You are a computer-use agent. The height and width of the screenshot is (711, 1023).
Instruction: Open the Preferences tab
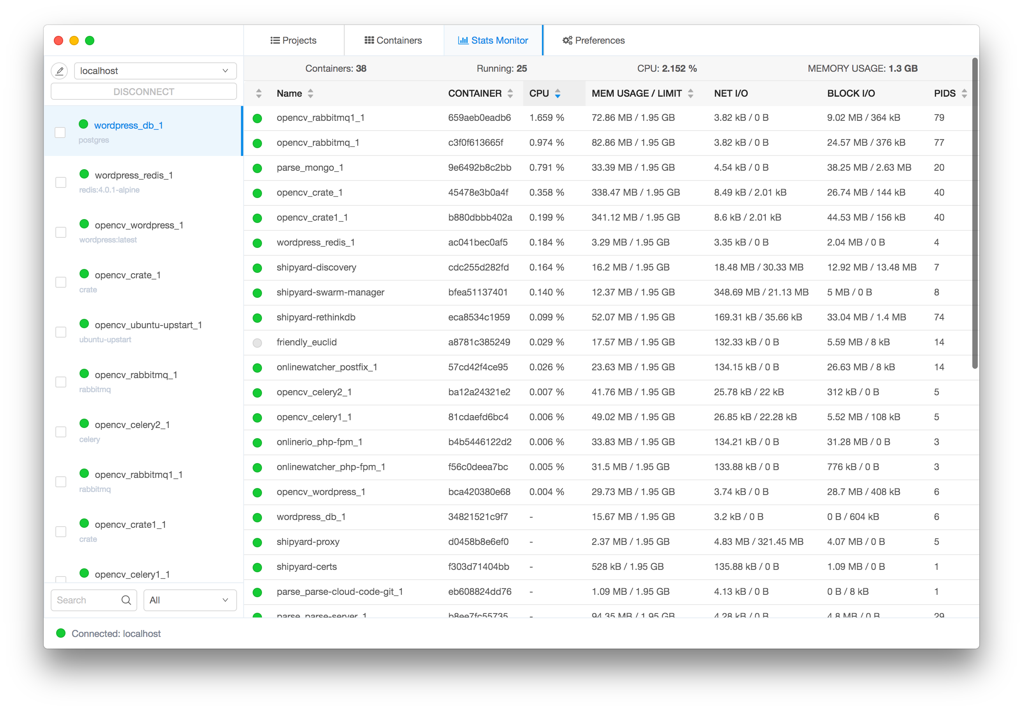593,41
